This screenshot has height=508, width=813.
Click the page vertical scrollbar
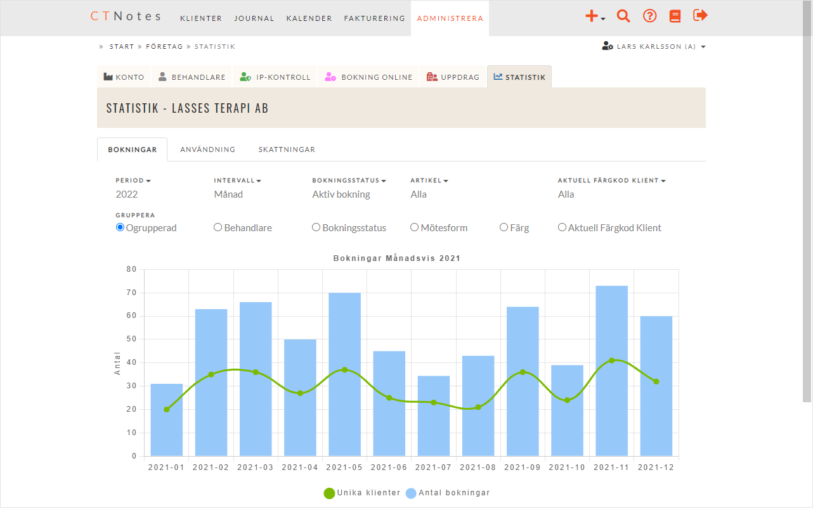(807, 201)
